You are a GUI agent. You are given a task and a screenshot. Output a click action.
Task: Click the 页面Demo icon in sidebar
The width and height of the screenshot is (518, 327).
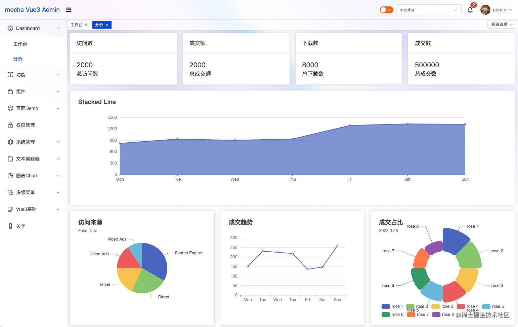(10, 108)
